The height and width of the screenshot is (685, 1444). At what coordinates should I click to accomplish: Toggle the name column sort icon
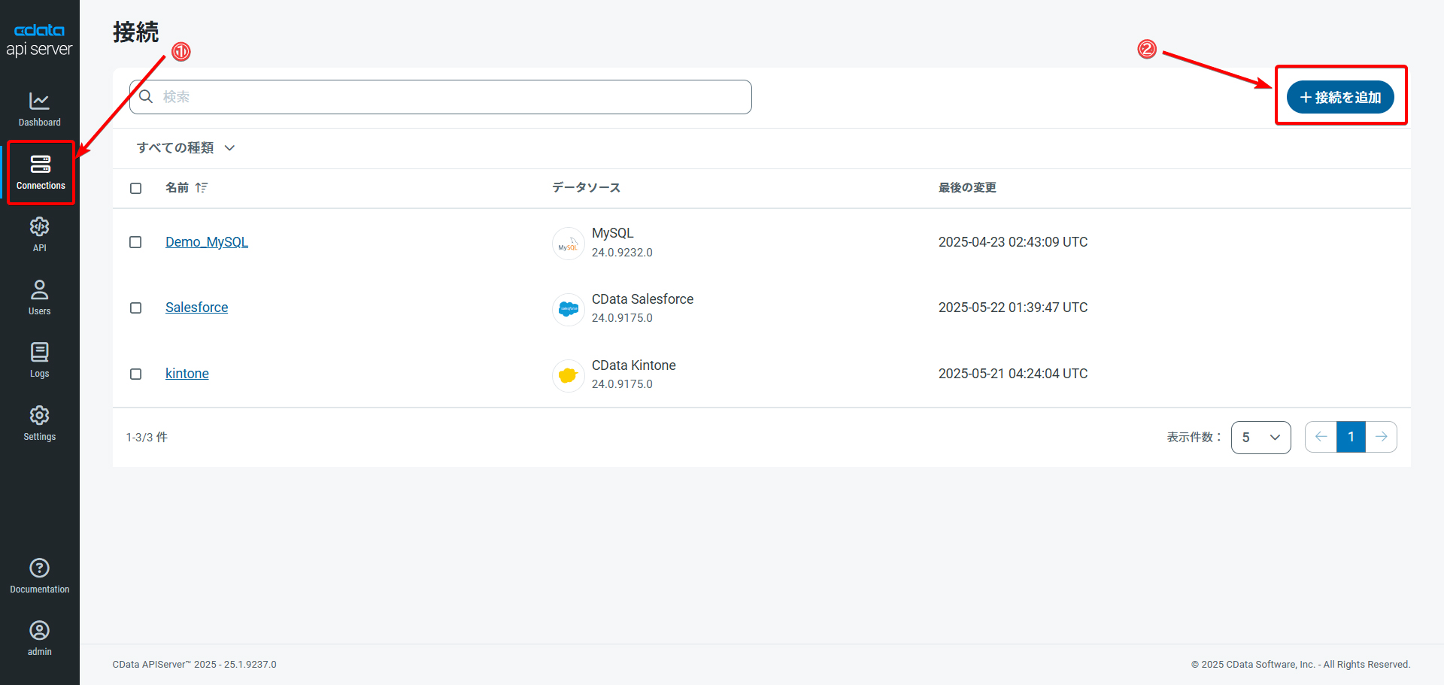(202, 188)
